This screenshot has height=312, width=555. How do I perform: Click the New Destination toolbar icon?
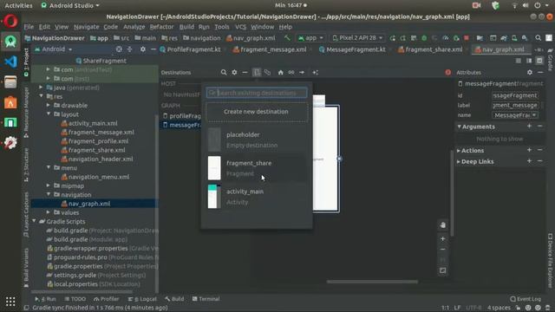coord(257,72)
